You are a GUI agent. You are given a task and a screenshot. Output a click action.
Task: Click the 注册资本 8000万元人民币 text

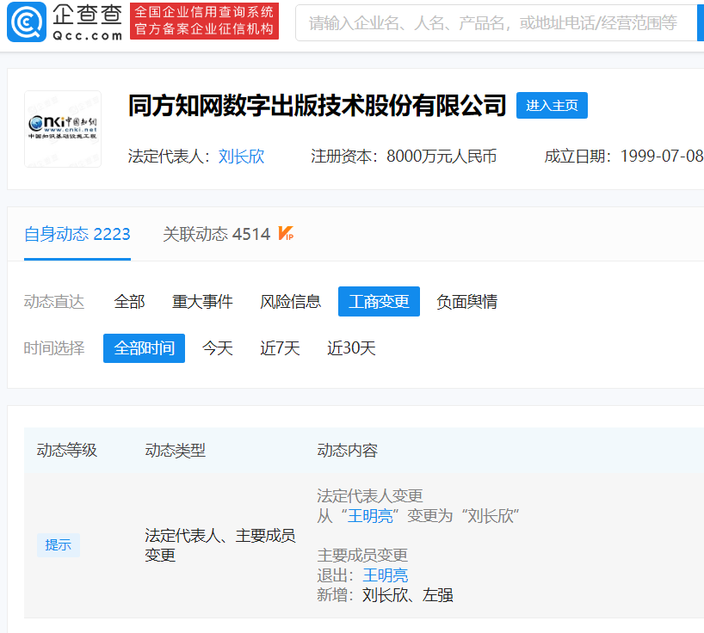pyautogui.click(x=404, y=157)
